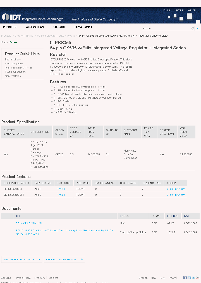The height and width of the screenshot is (283, 201).
Task: Go to PC Motherboard Clocks breadcrumb
Action: pos(50,36)
